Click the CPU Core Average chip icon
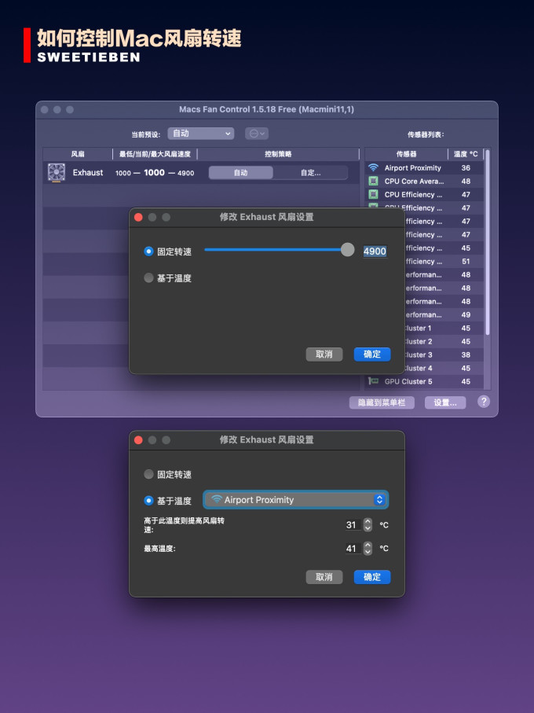The width and height of the screenshot is (534, 713). click(x=373, y=181)
